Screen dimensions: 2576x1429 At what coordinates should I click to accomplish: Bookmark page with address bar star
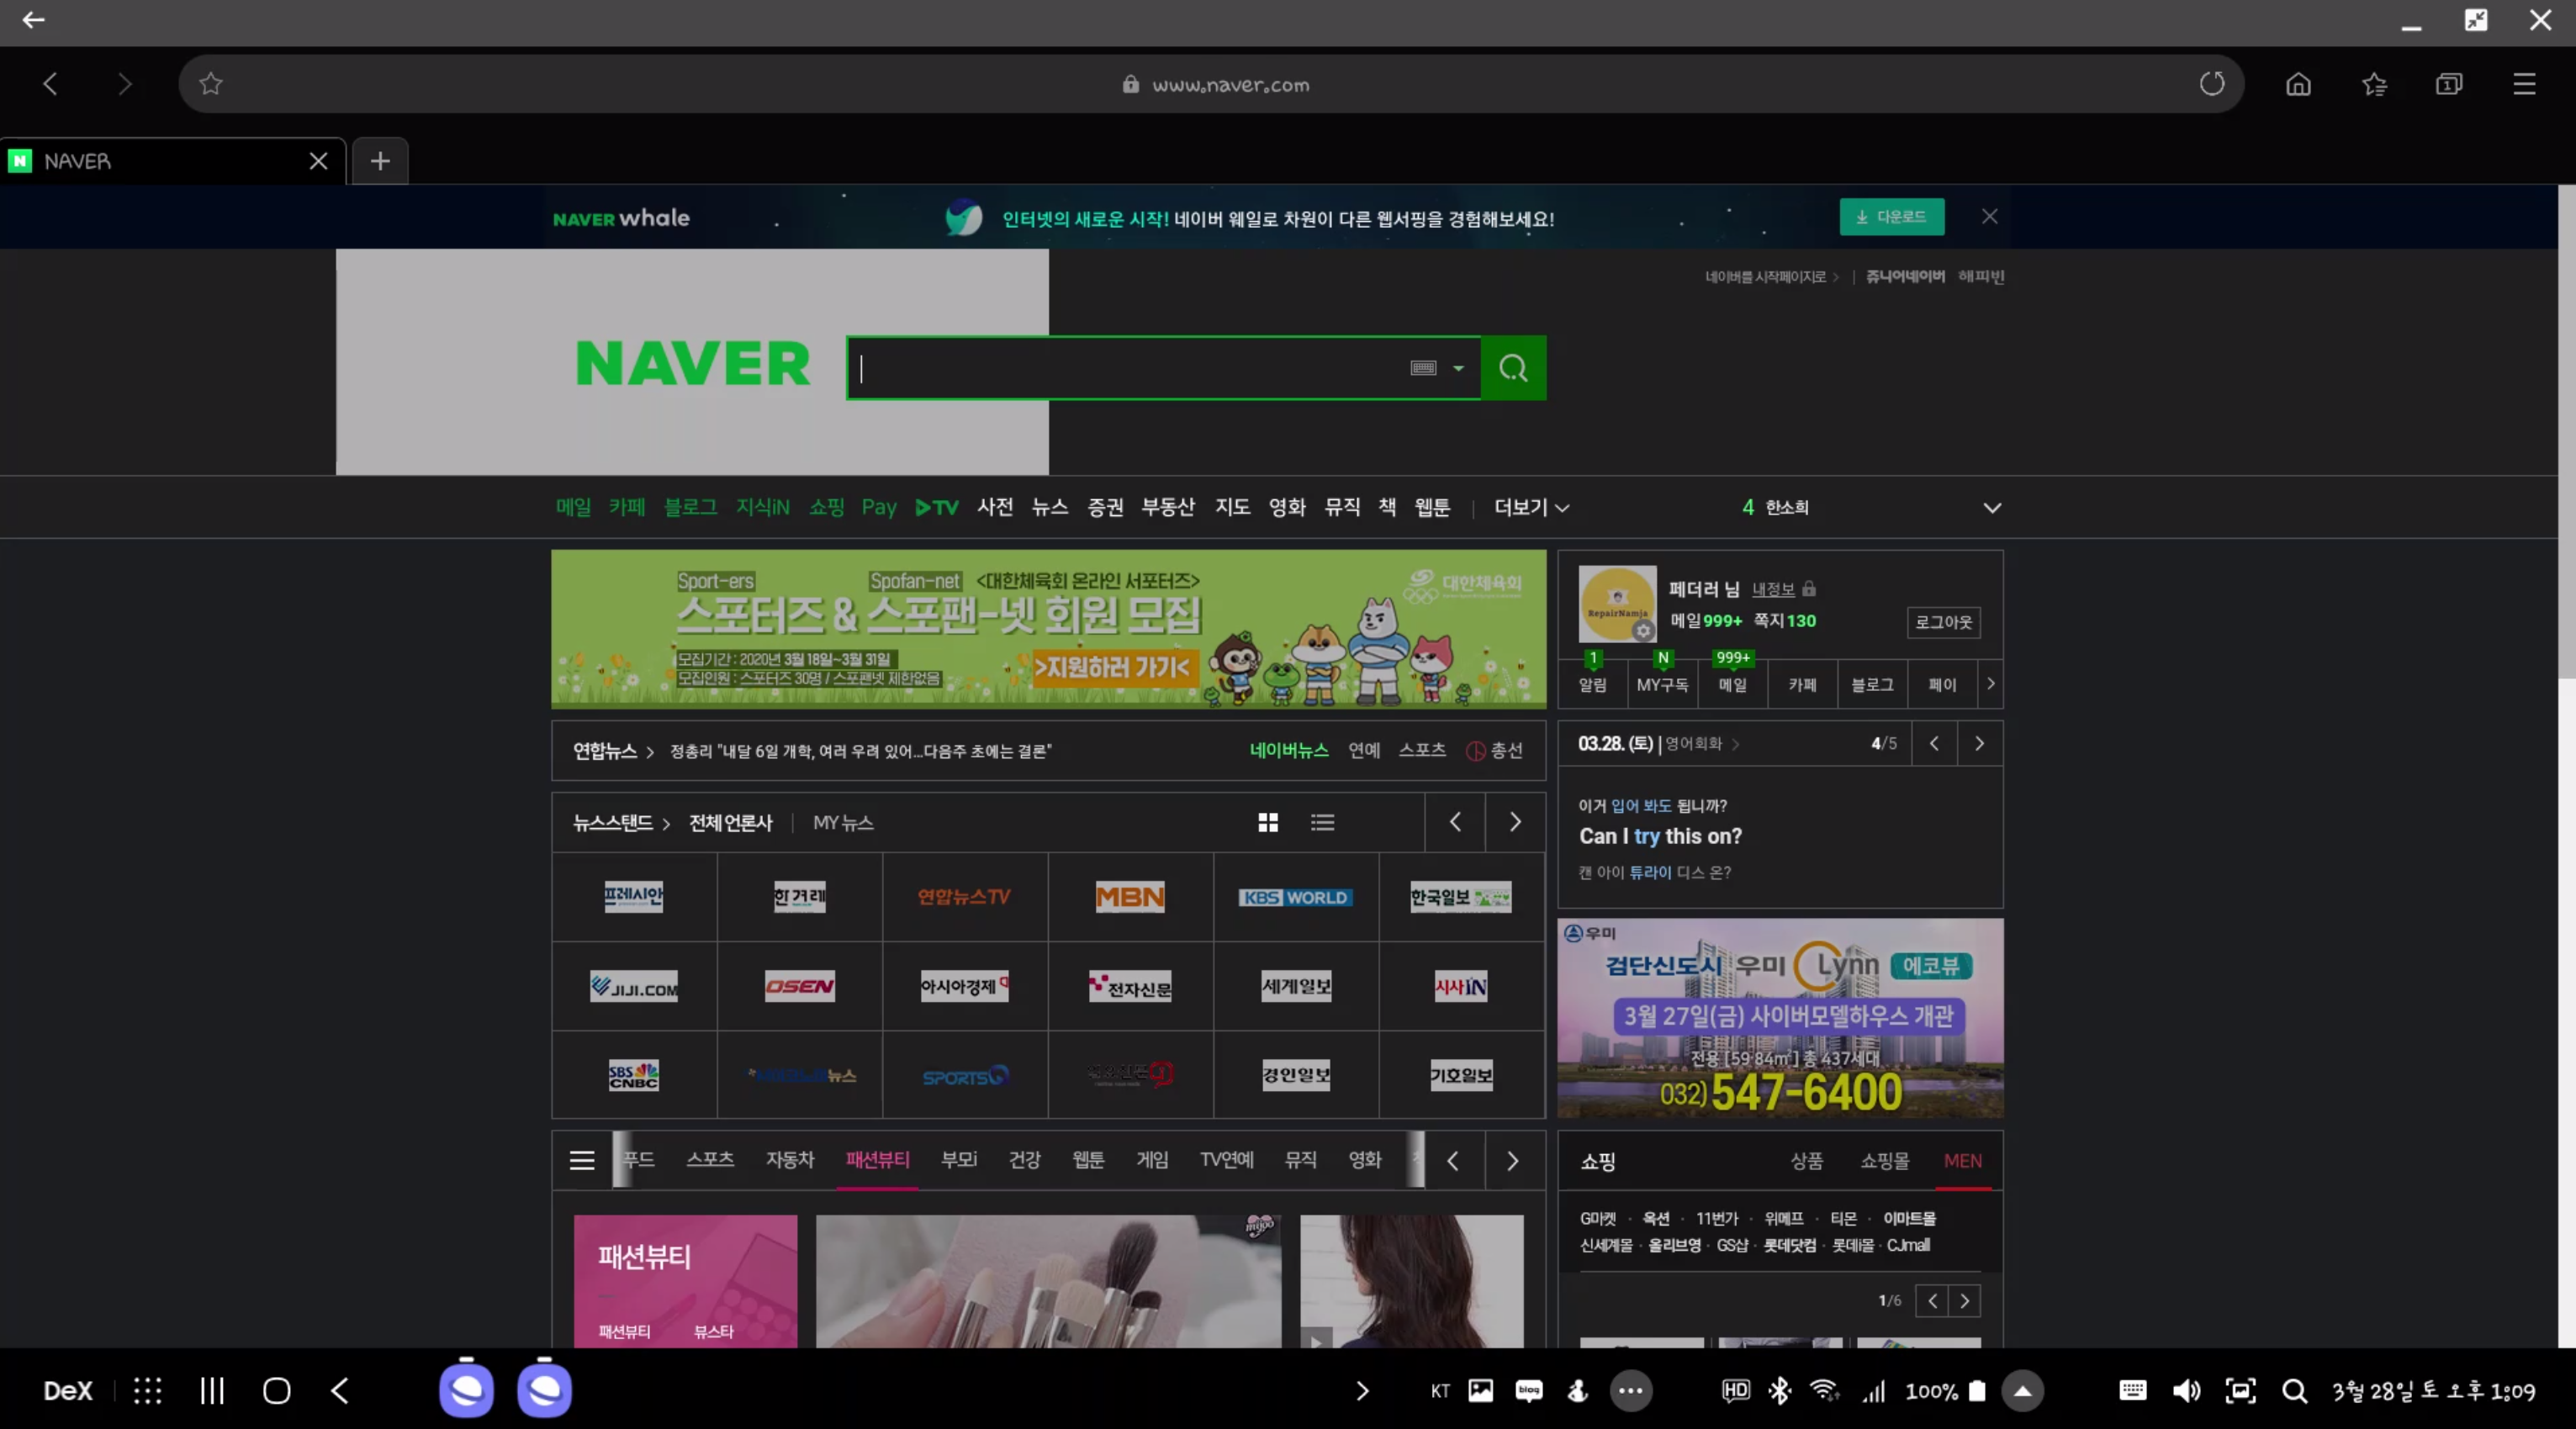[x=210, y=84]
